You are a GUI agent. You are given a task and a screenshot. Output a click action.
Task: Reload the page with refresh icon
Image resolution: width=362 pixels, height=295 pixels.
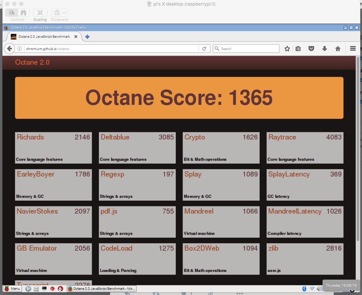[x=204, y=49]
